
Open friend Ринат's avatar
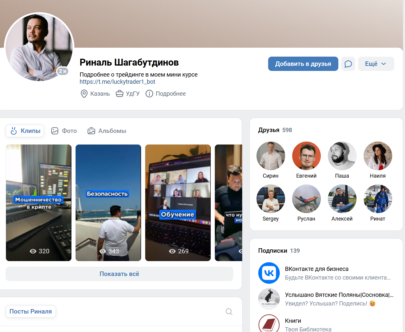tap(378, 199)
